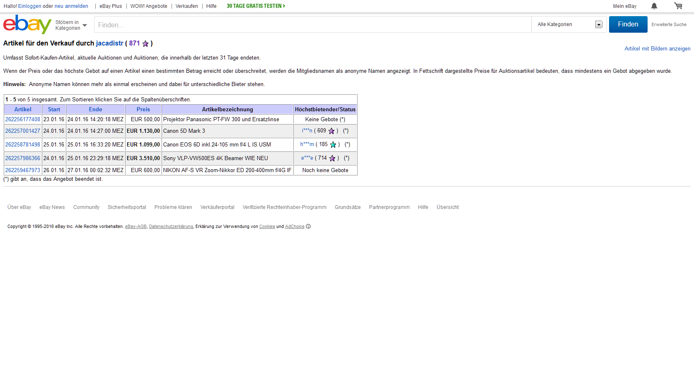The image size is (694, 374).
Task: Sort by the Ende column header
Action: coord(95,110)
